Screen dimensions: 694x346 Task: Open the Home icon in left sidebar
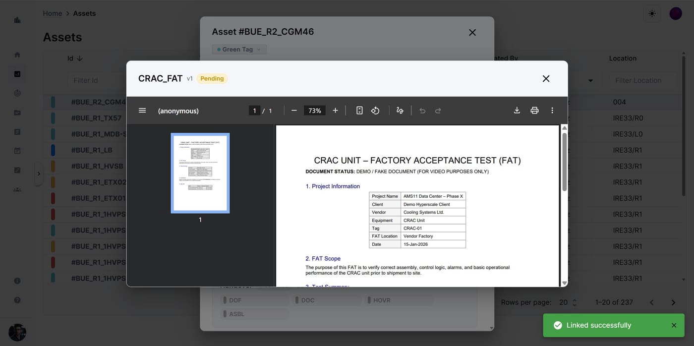[x=17, y=55]
